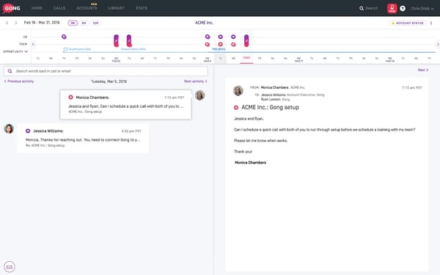The image size is (440, 275).
Task: Click the POC opportunity stage label
Action: 219,49
